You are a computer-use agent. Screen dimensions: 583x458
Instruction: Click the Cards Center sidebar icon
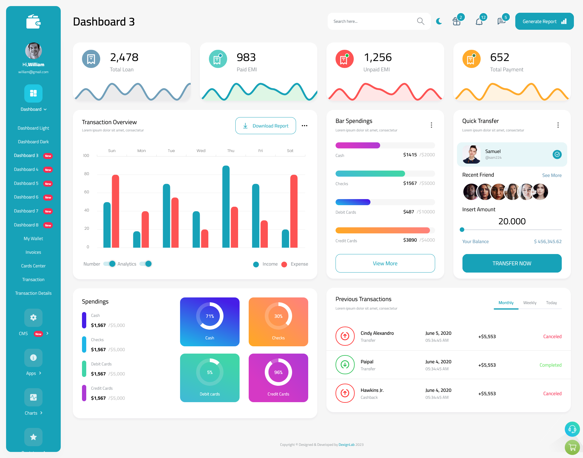[x=33, y=266]
